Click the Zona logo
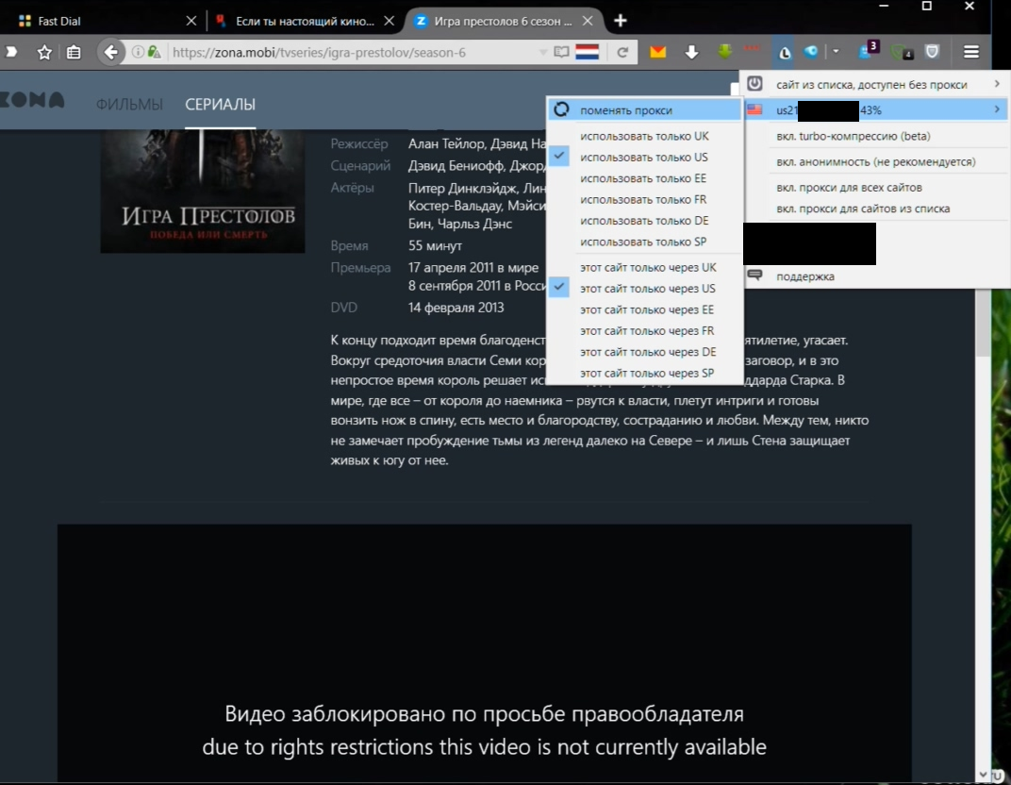This screenshot has width=1011, height=785. click(32, 100)
